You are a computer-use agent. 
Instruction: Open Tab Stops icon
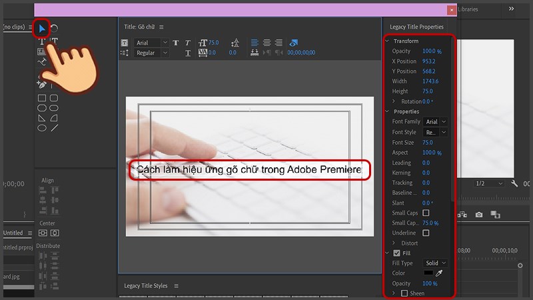(255, 53)
